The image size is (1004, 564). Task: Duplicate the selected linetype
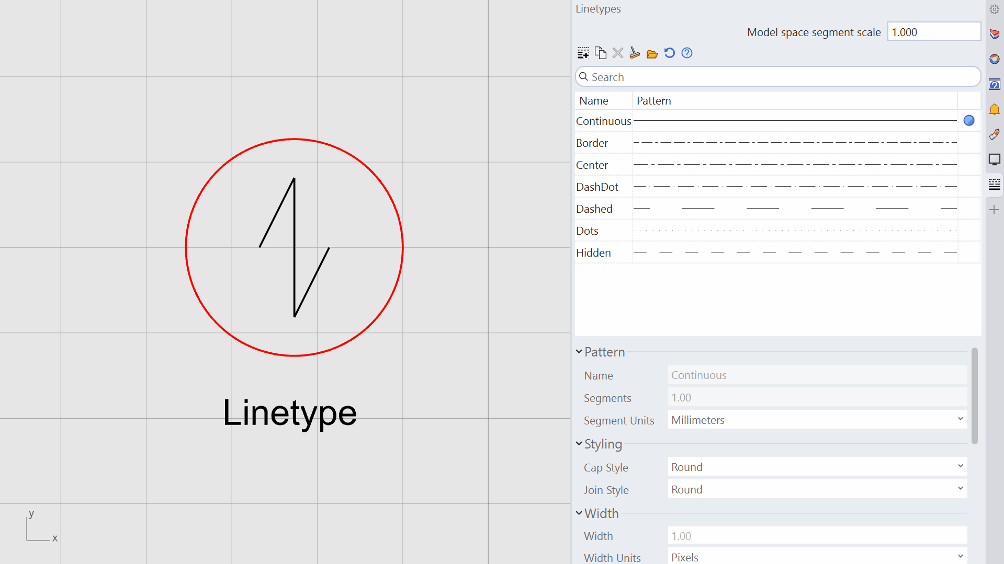tap(601, 53)
